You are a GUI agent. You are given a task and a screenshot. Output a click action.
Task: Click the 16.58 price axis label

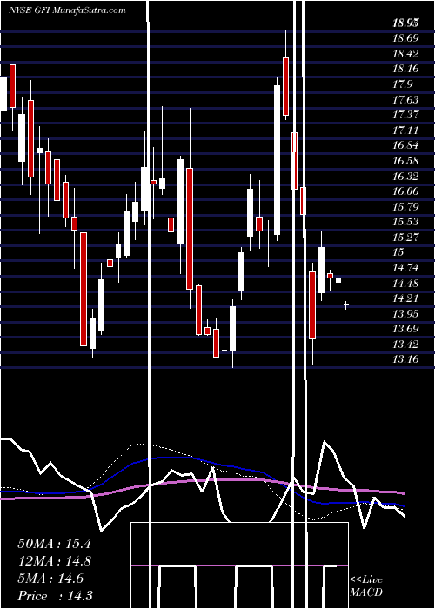pos(405,161)
